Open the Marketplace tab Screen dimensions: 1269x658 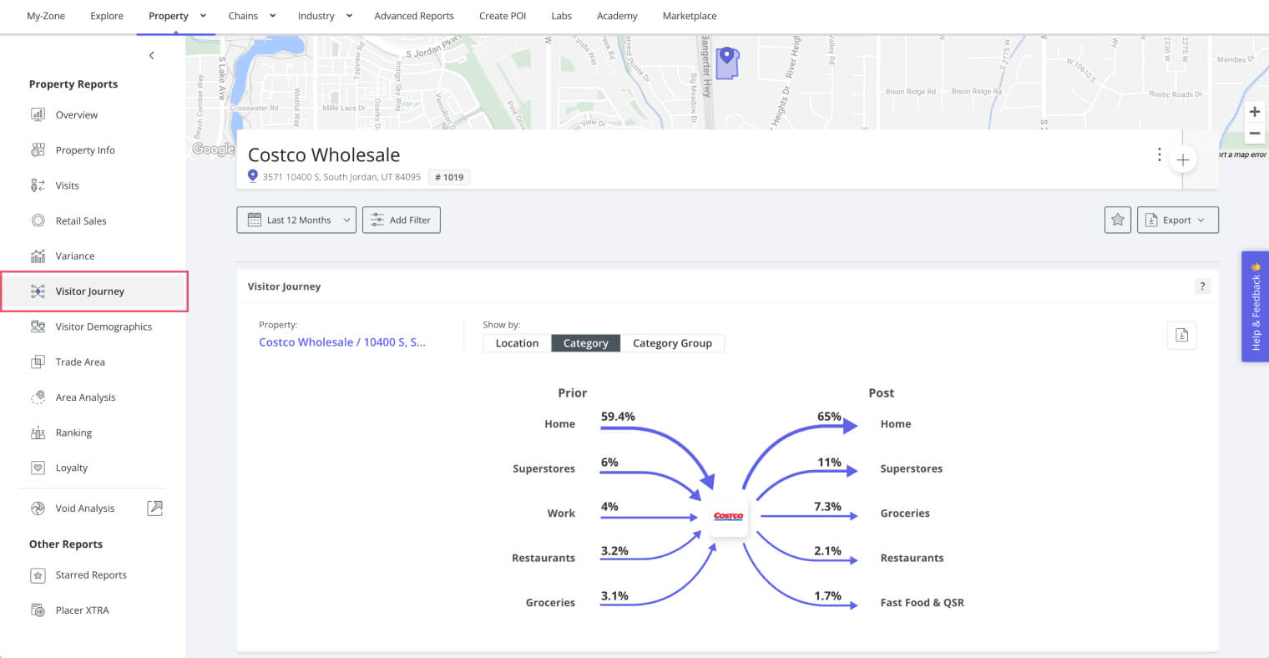coord(690,16)
